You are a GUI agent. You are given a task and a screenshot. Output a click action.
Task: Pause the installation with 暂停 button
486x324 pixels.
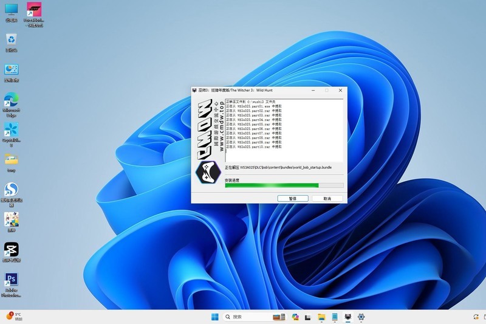point(293,198)
